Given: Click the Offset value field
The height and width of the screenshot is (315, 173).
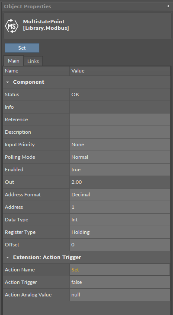Looking at the screenshot, I should pyautogui.click(x=120, y=245).
